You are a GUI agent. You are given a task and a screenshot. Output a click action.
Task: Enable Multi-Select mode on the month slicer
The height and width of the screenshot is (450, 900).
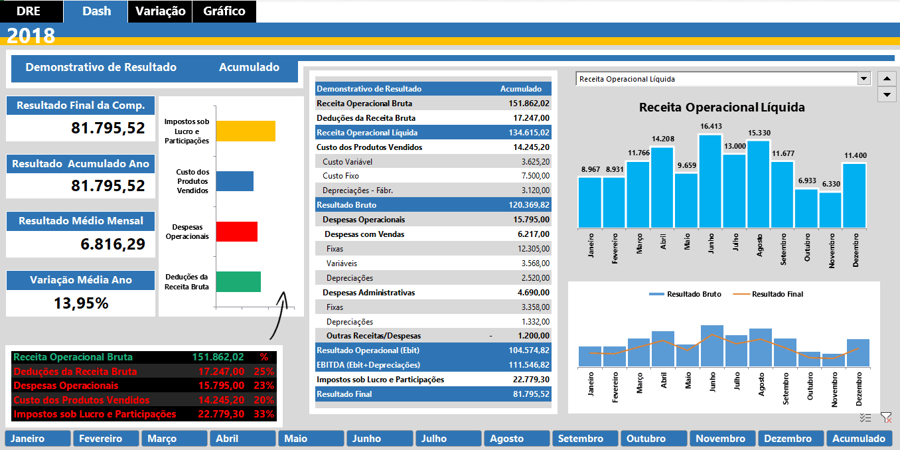pos(865,417)
